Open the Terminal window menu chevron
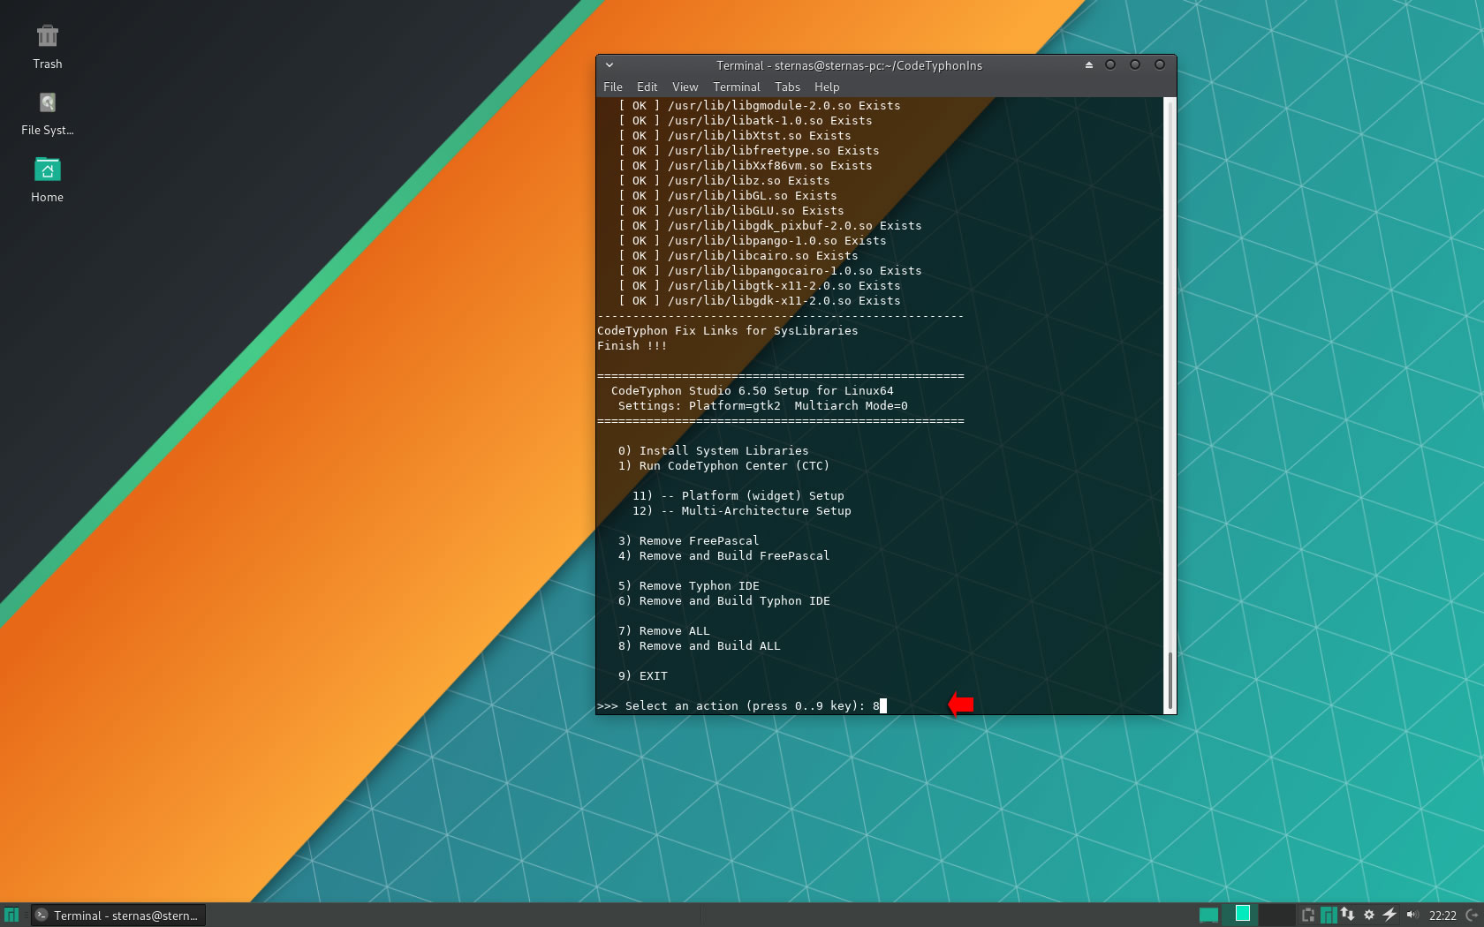The width and height of the screenshot is (1484, 927). coord(609,65)
